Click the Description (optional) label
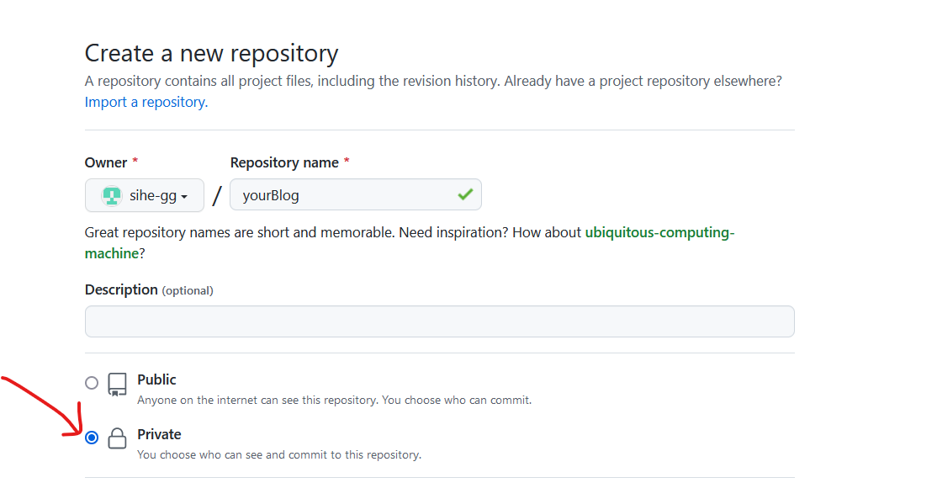937x483 pixels. [x=149, y=290]
